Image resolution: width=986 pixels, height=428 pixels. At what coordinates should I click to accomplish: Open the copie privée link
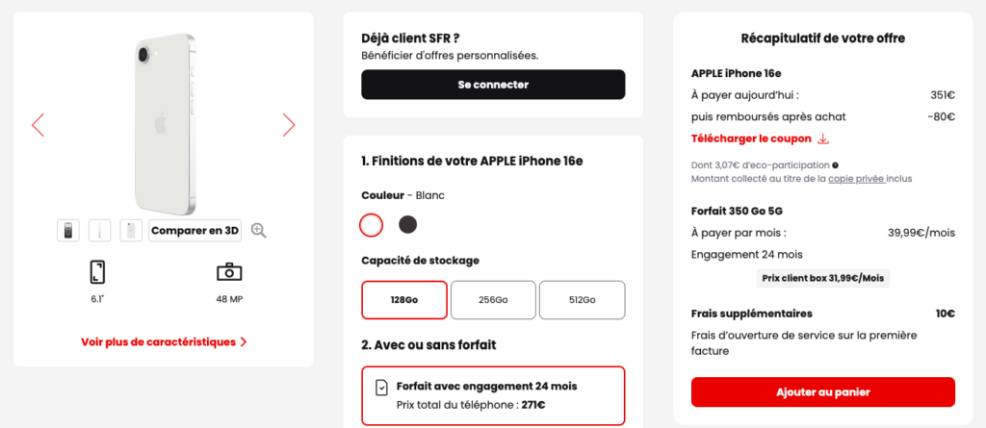point(854,179)
